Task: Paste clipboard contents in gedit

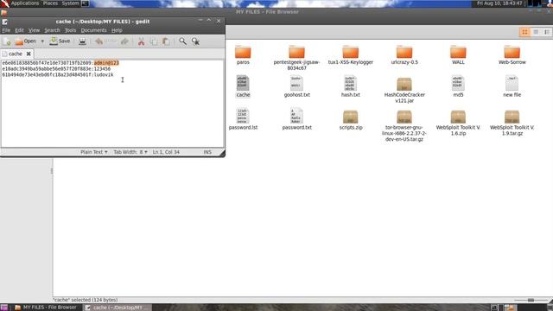Action: click(166, 41)
